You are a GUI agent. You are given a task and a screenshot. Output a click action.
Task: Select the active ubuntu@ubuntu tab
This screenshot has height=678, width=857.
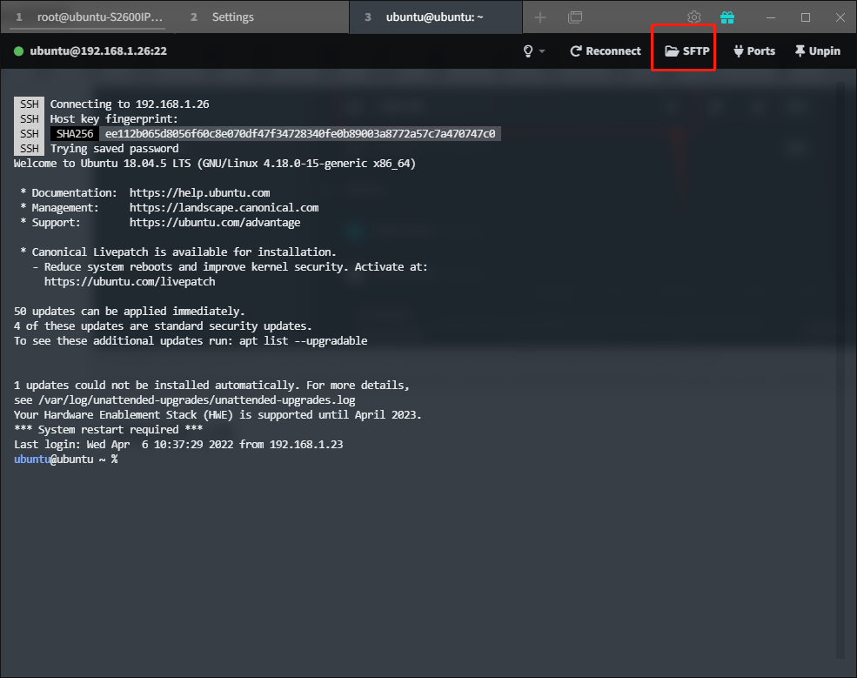click(435, 17)
